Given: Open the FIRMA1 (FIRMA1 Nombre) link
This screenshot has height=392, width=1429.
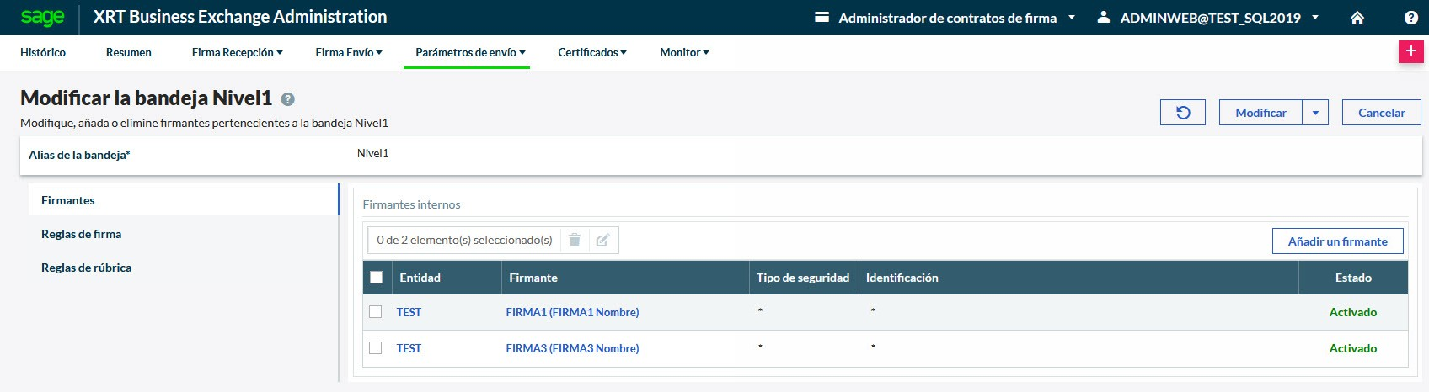Looking at the screenshot, I should pos(572,312).
